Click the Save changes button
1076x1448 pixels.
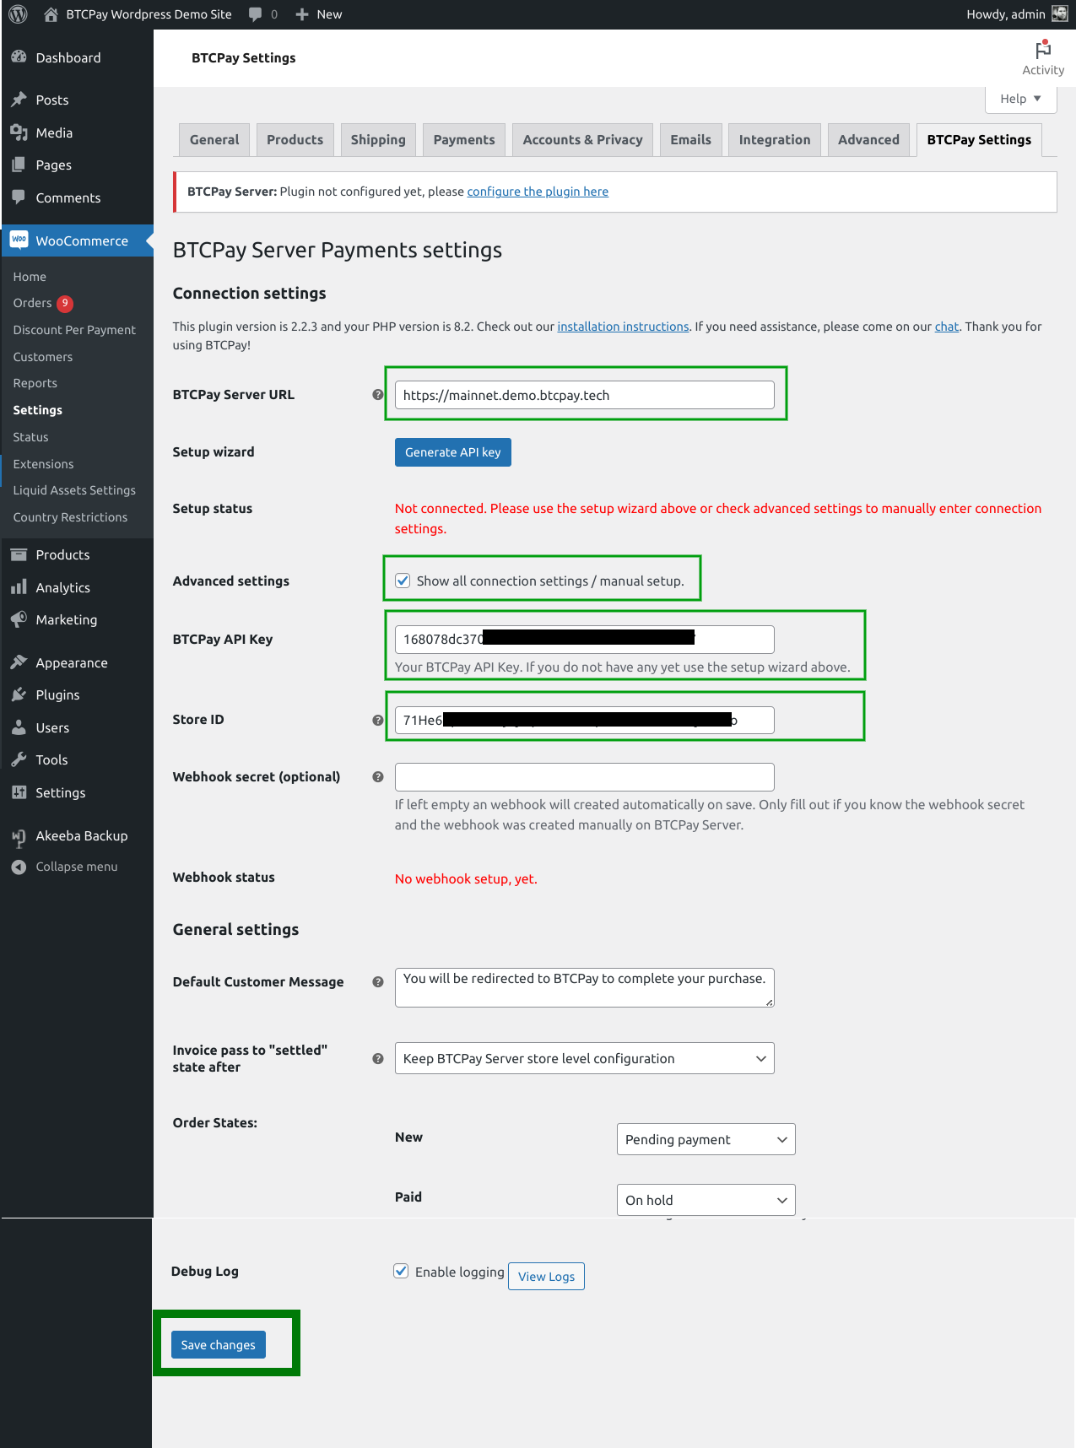tap(219, 1344)
